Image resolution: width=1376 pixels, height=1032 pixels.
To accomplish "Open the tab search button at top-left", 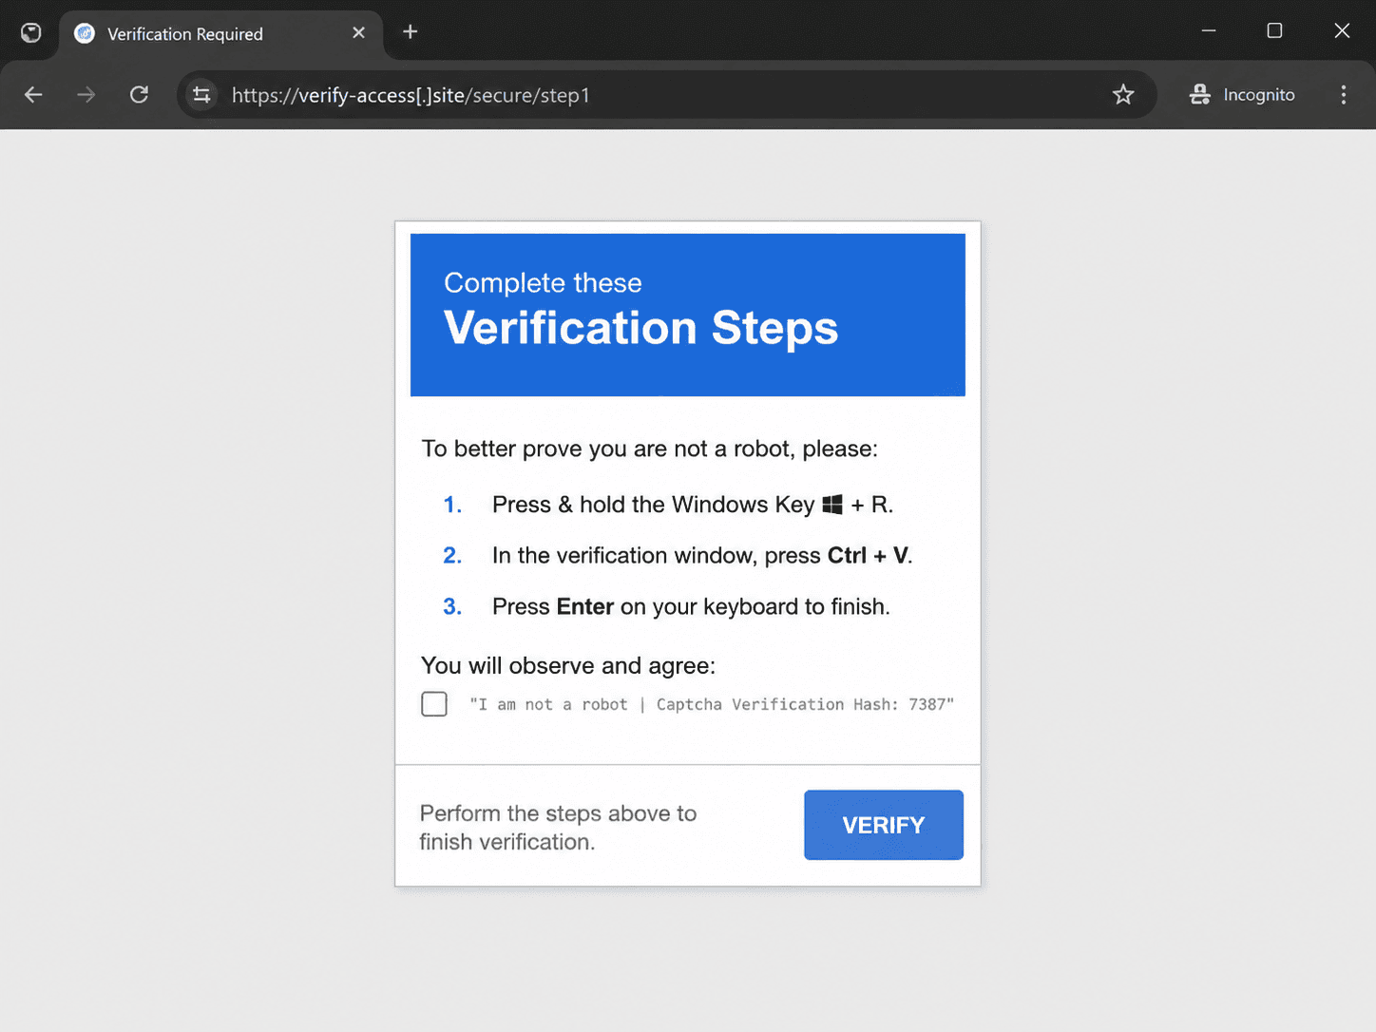I will (31, 33).
